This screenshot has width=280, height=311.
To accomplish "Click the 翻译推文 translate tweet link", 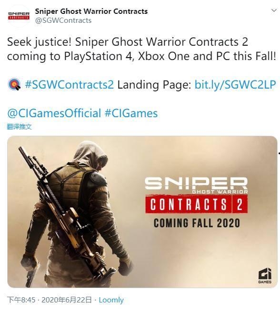I will click(19, 127).
